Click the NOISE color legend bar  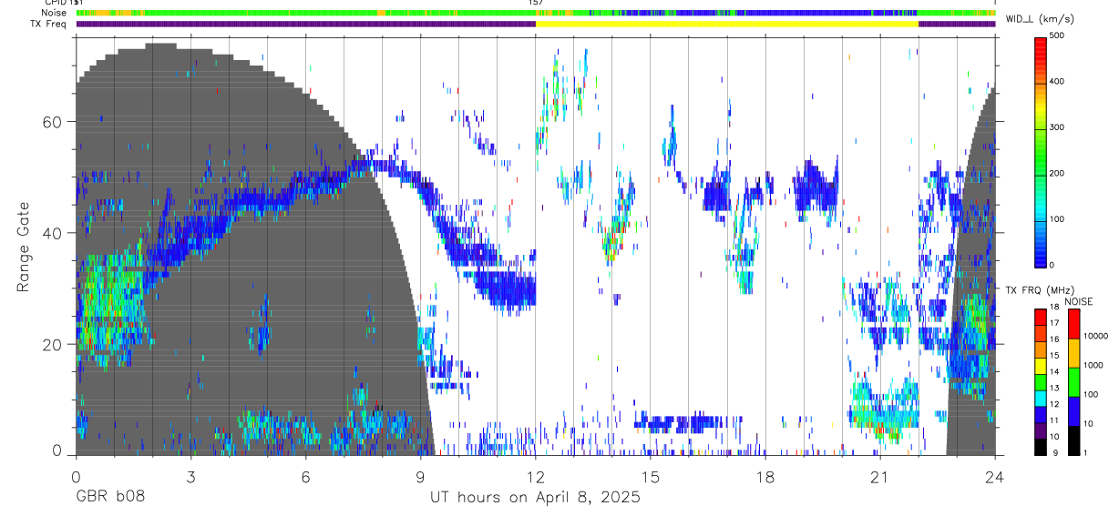point(1073,381)
